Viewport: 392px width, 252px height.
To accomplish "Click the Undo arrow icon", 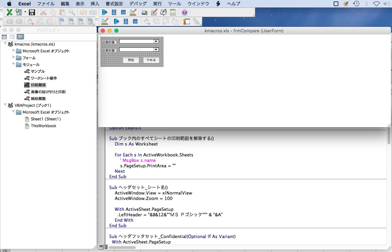I will point(83,12).
